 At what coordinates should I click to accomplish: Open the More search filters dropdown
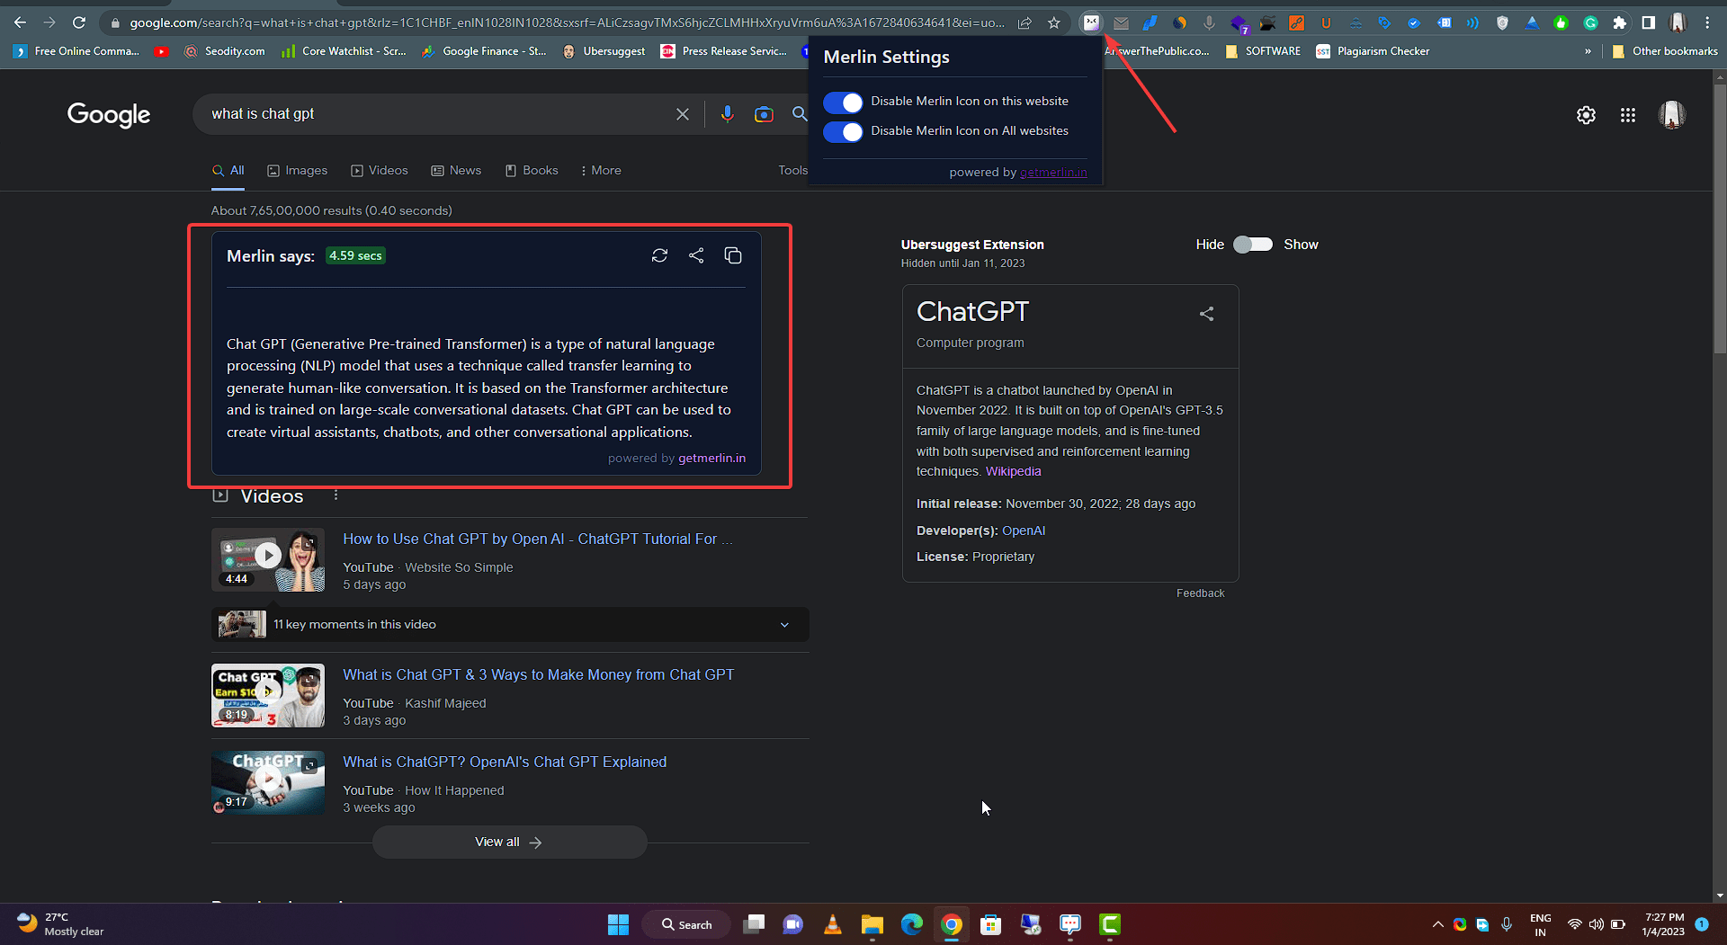(601, 170)
